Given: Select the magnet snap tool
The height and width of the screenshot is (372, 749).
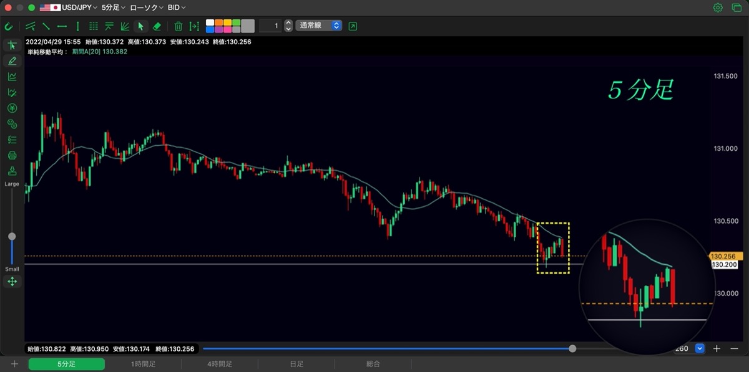Looking at the screenshot, I should click(x=9, y=26).
